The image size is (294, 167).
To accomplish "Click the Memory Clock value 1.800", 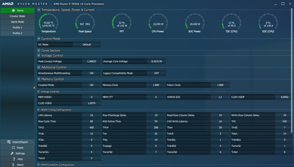I will (x=156, y=85).
